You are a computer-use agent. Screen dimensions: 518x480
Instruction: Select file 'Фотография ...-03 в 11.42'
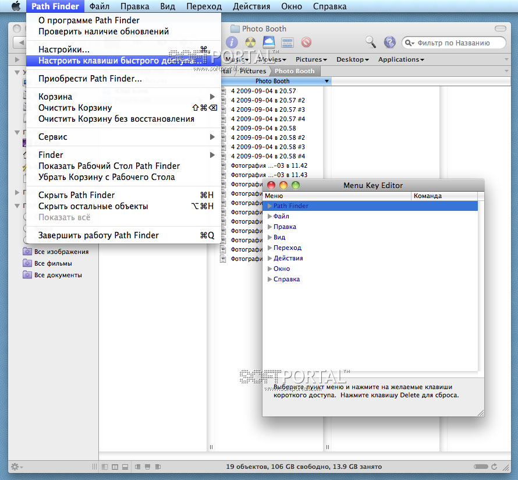[269, 165]
